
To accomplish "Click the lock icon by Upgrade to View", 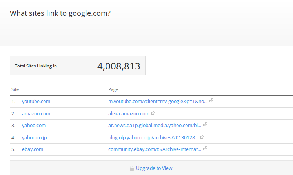I will coord(132,168).
